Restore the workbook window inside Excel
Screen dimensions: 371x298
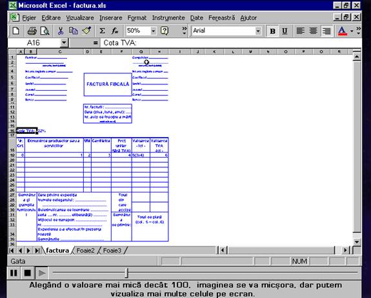(346, 17)
